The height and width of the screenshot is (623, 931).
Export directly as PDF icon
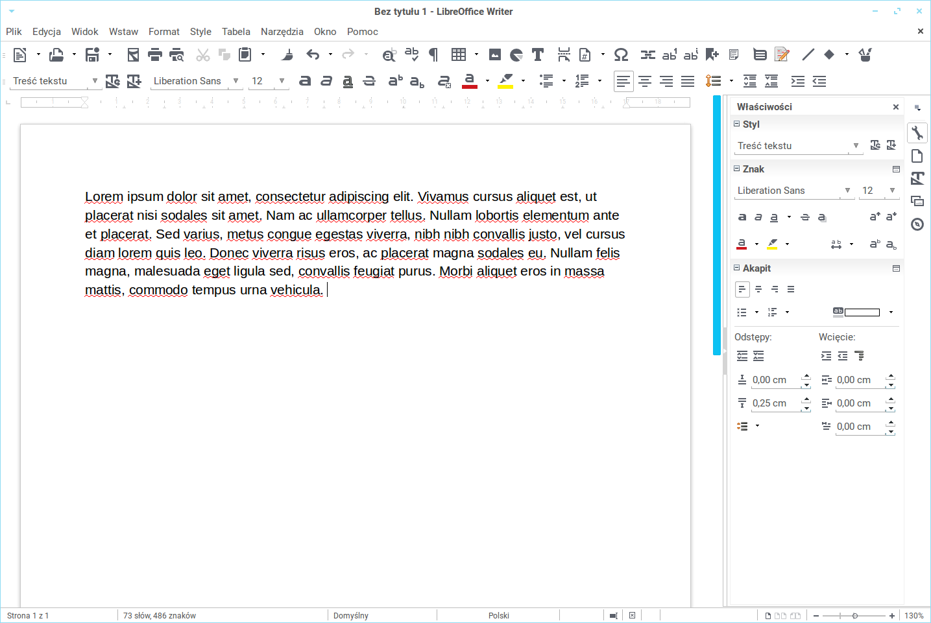[x=133, y=54]
